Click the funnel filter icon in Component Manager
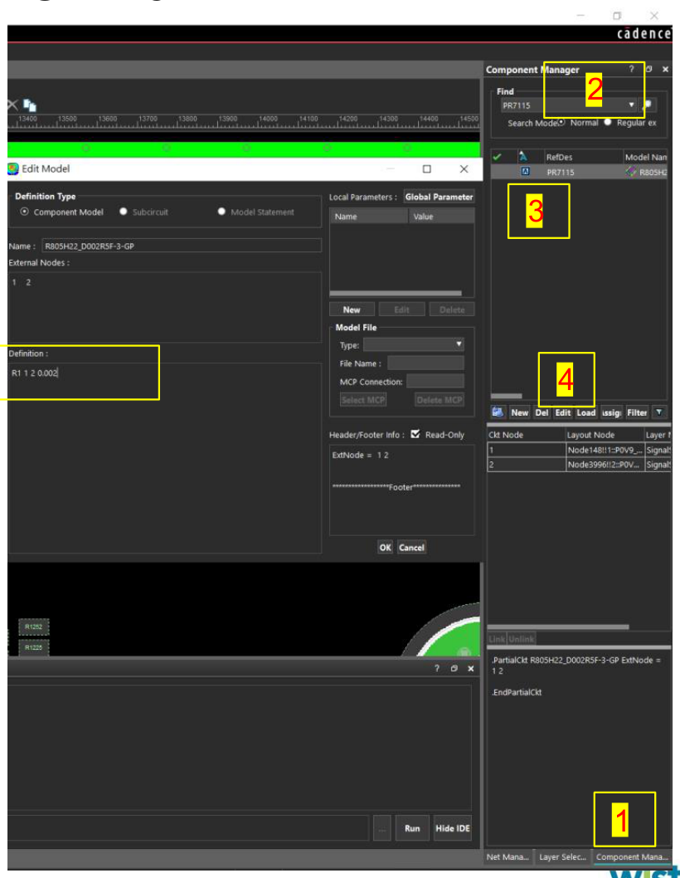680x878 pixels. tap(659, 412)
